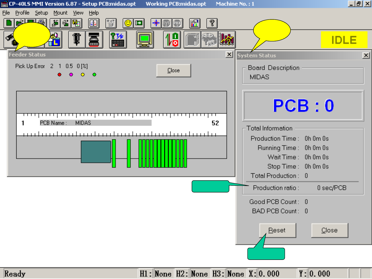372x279 pixels.
Task: Open the small bar chart toolbar icon
Action: (x=195, y=23)
